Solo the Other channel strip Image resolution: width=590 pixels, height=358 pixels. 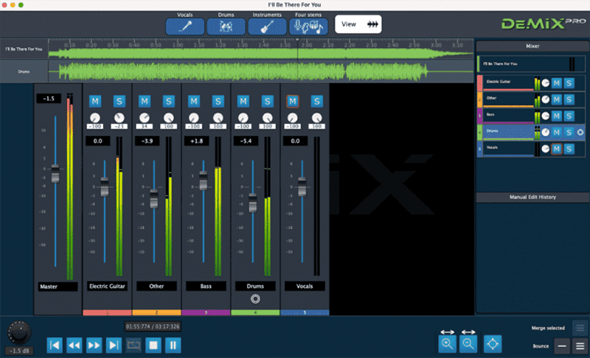169,101
